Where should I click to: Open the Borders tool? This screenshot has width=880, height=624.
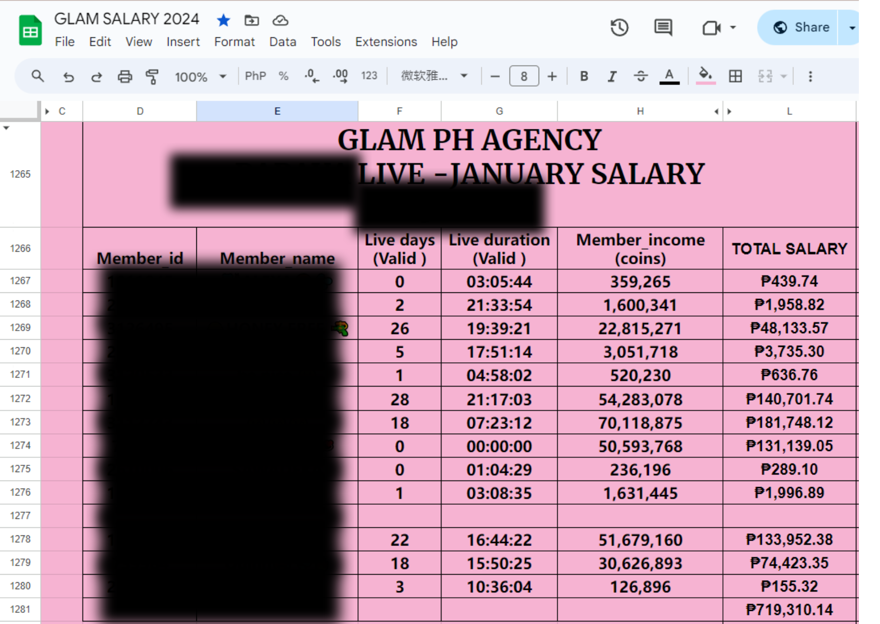coord(736,76)
